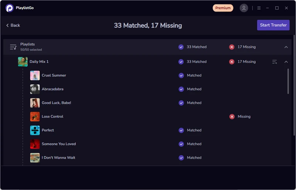Click the matched checkmark for Perfect
This screenshot has height=190, width=296.
click(181, 130)
